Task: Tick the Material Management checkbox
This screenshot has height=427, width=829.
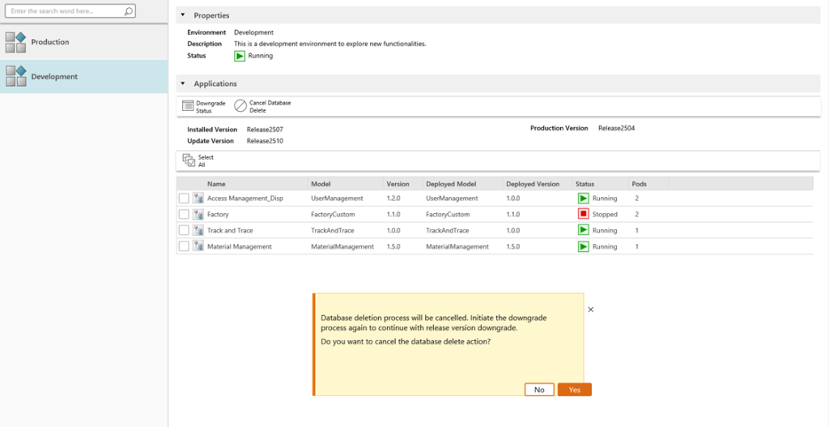Action: pyautogui.click(x=184, y=246)
